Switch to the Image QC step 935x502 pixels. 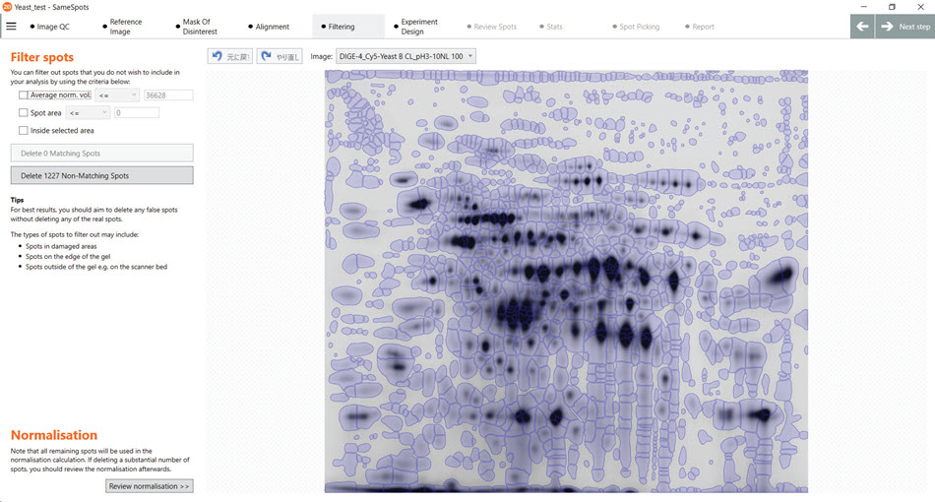pyautogui.click(x=49, y=27)
